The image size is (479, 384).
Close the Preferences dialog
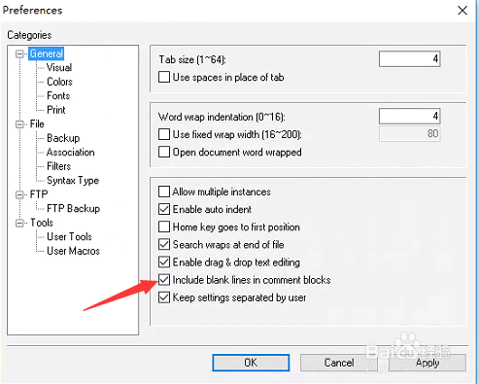(x=462, y=11)
